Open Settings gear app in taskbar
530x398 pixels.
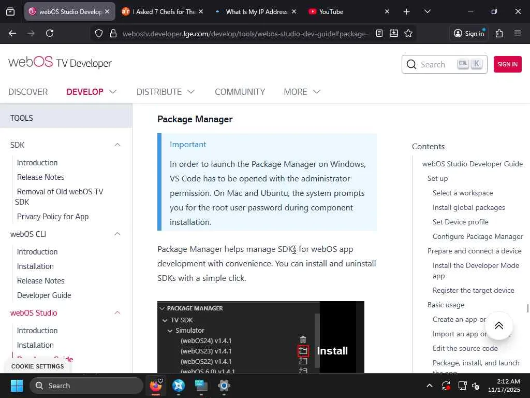click(224, 386)
